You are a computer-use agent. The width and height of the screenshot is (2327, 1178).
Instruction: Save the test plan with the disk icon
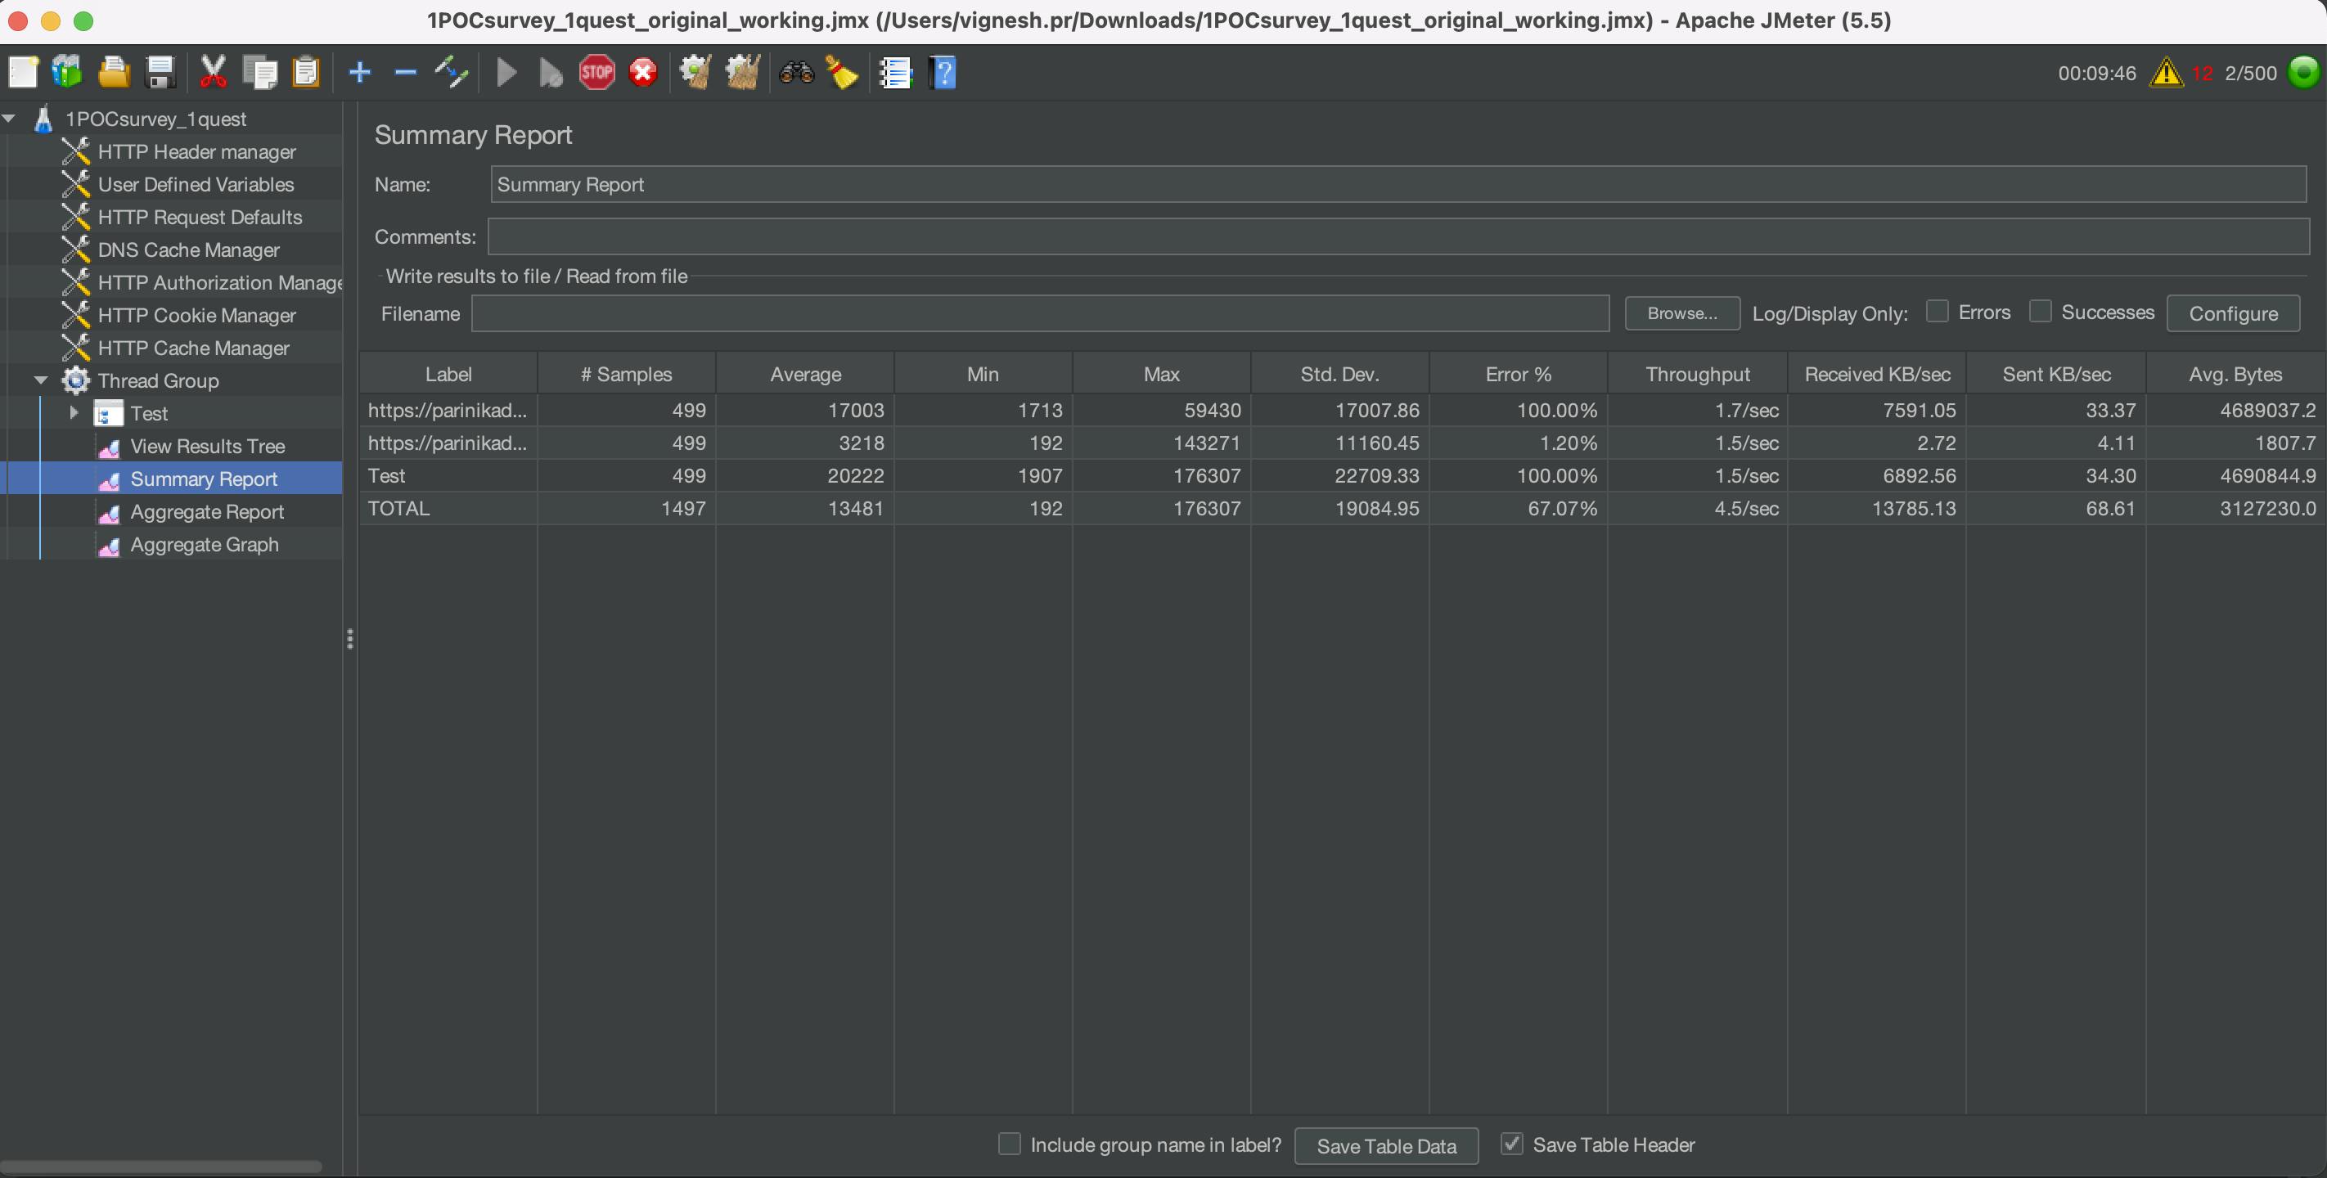coord(160,72)
